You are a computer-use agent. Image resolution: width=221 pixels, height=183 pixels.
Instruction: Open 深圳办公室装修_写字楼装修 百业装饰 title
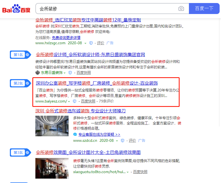click(x=97, y=83)
